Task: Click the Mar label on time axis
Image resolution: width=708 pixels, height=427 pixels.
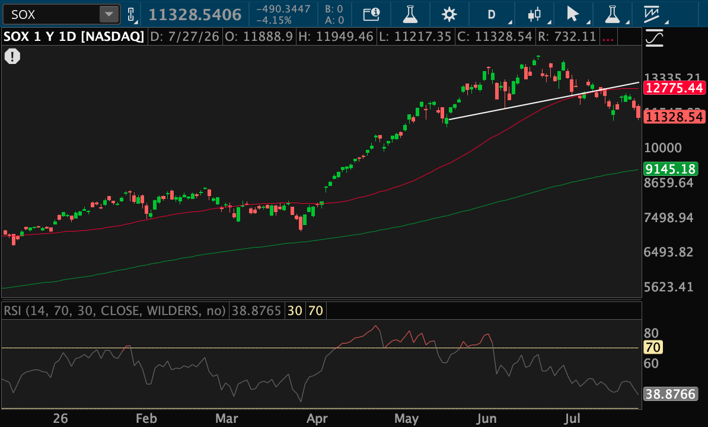Action: pos(227,419)
